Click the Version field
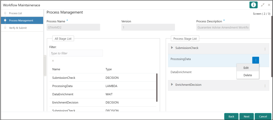This screenshot has height=120, width=273. [148, 27]
